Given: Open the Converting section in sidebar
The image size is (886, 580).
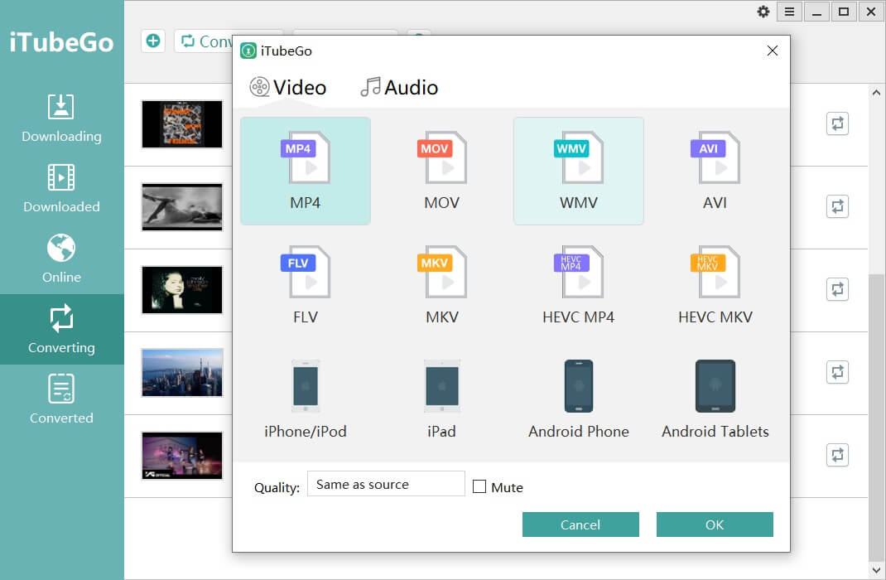Looking at the screenshot, I should pyautogui.click(x=61, y=329).
